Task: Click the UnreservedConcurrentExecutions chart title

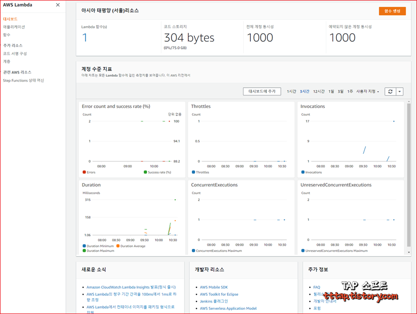Action: coord(336,185)
